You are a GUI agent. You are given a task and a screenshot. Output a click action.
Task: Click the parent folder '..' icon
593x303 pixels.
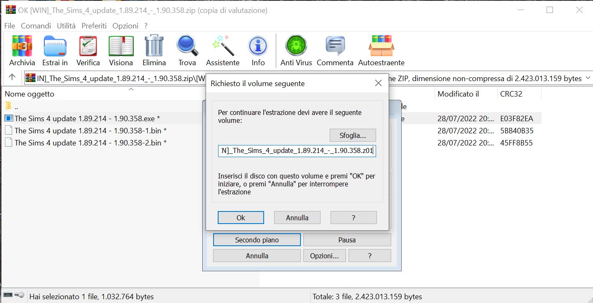(x=8, y=105)
